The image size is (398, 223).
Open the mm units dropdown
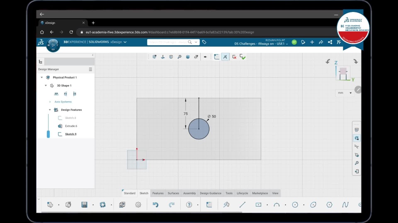345,93
